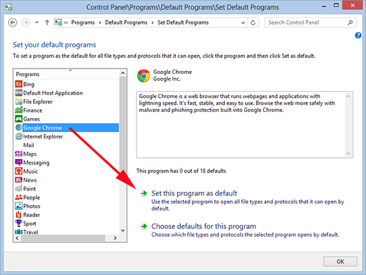366x275 pixels.
Task: Click Set this program as default
Action: [x=194, y=193]
